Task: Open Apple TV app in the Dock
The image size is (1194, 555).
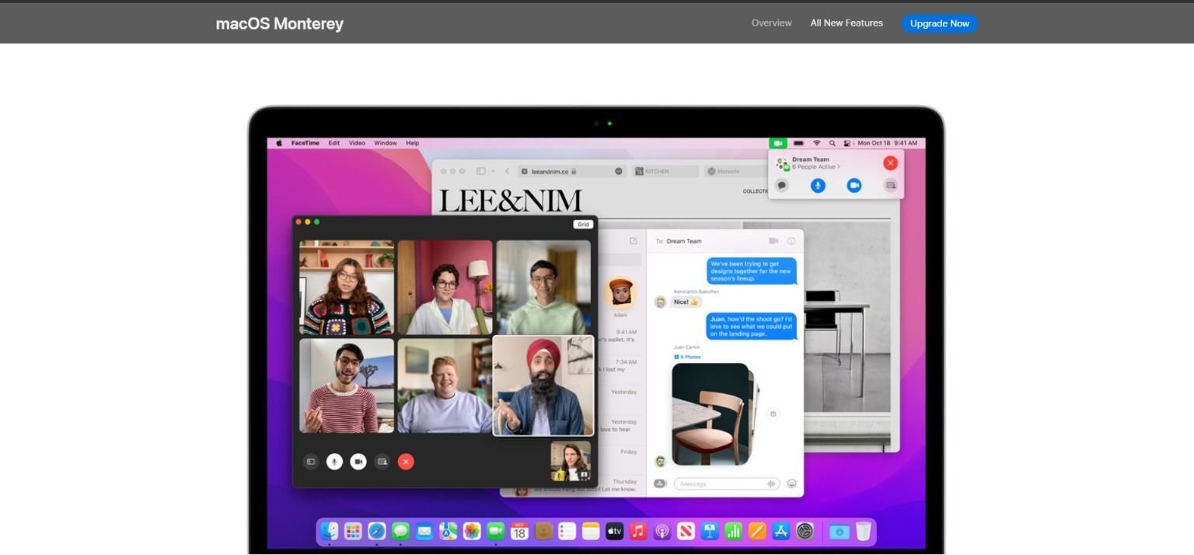Action: (x=615, y=531)
